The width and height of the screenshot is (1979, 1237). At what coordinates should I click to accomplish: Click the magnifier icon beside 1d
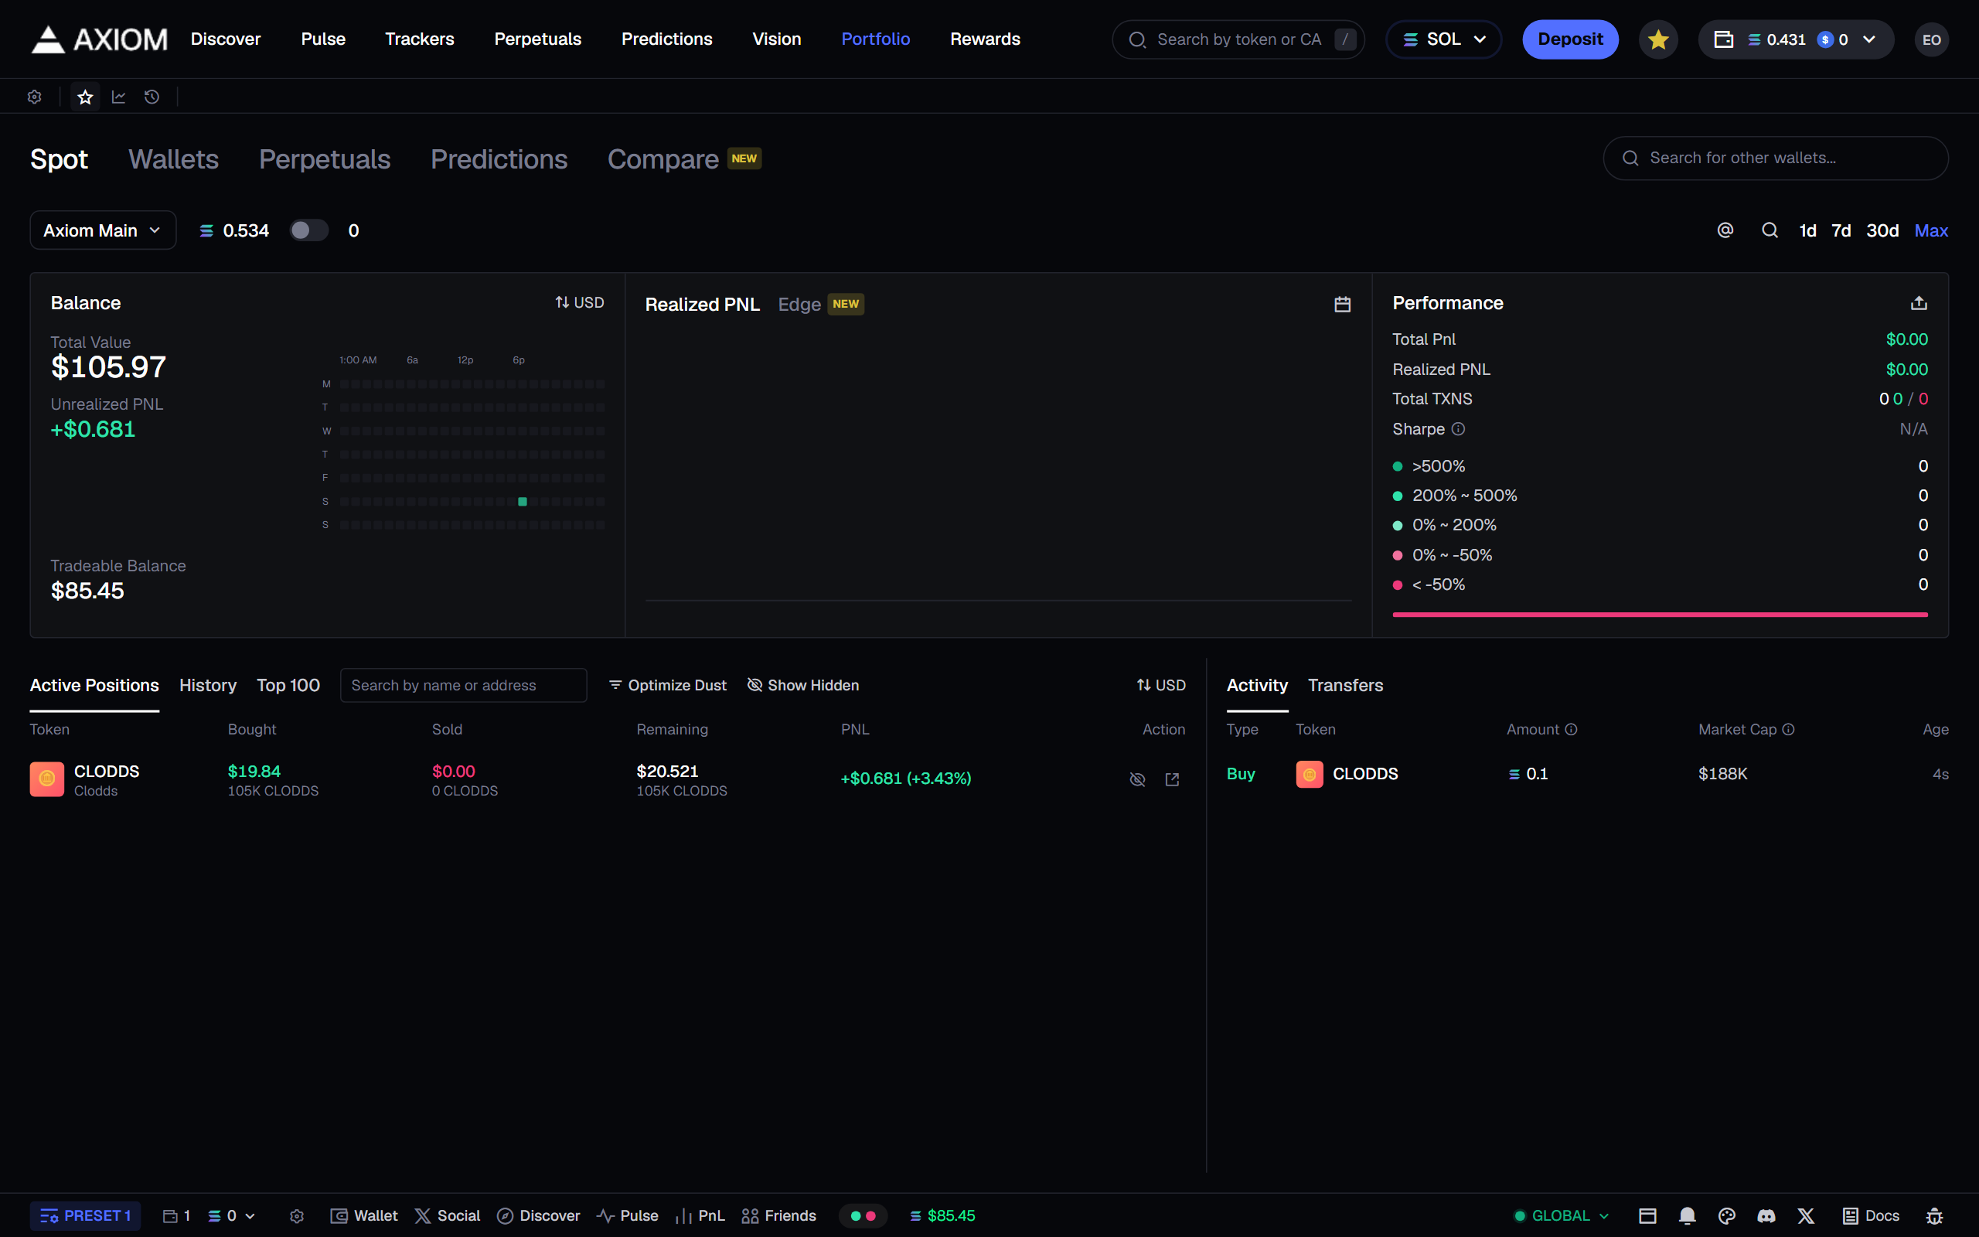point(1770,230)
